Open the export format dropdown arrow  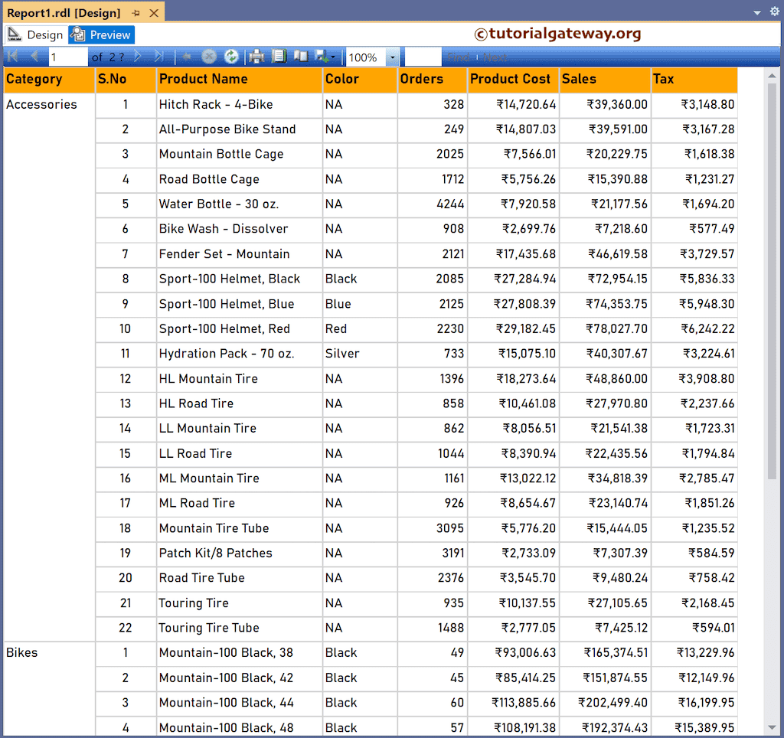332,56
